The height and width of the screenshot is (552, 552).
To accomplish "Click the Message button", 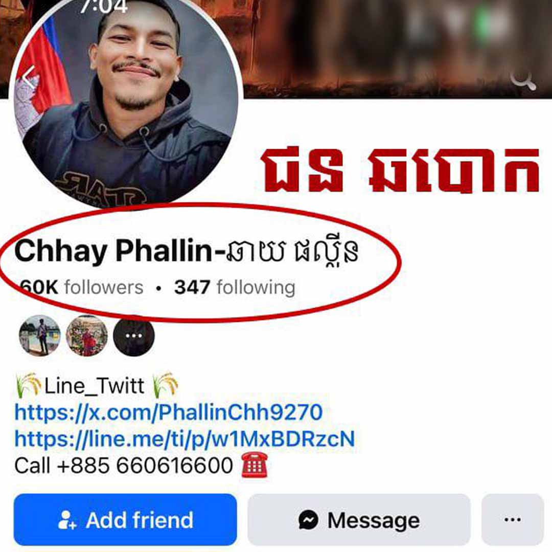I will point(359,520).
